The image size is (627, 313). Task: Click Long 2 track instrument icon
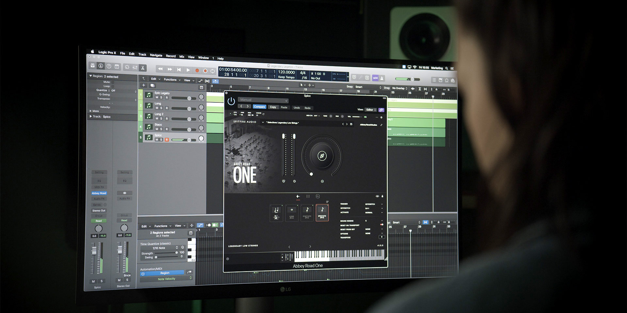coord(149,116)
